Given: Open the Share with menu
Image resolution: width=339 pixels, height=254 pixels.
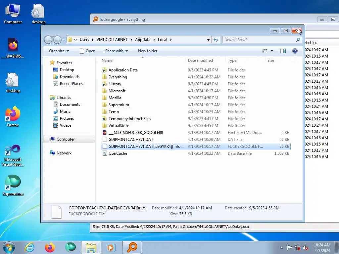Looking at the screenshot, I should 117,51.
